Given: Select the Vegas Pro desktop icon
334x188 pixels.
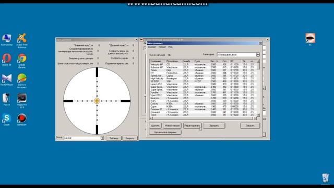Looking at the screenshot, I should [x=22, y=101].
